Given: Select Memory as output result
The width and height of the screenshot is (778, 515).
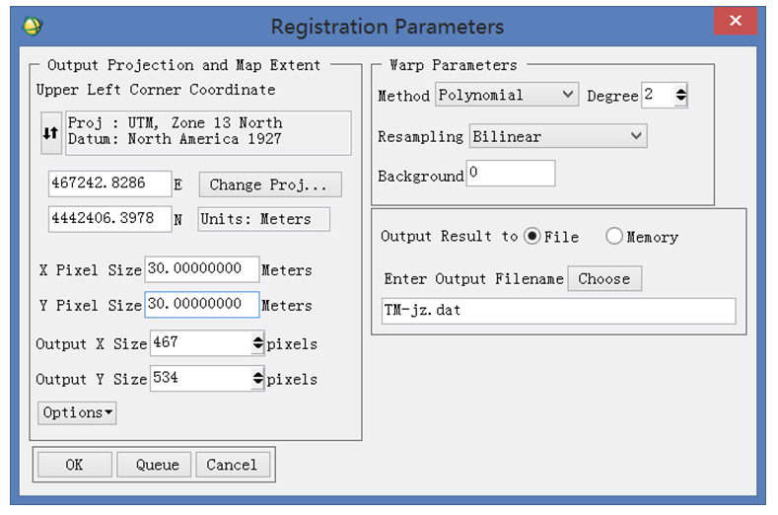Looking at the screenshot, I should point(613,236).
